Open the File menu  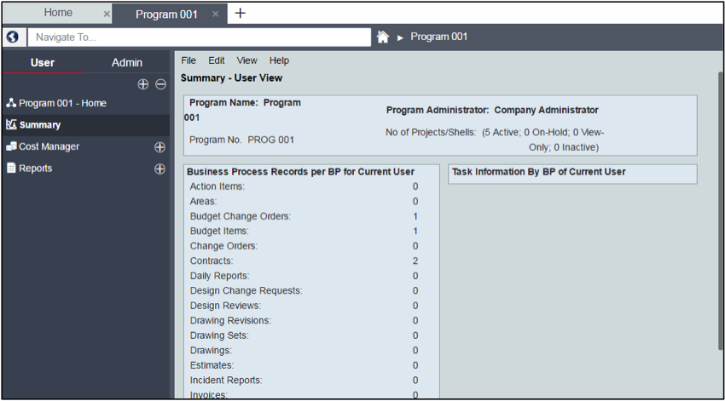pyautogui.click(x=188, y=60)
